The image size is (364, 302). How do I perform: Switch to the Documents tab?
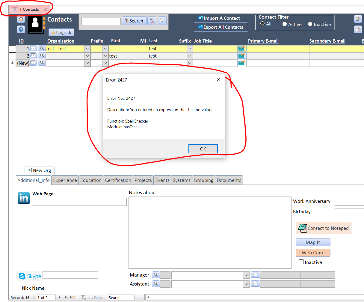(229, 180)
